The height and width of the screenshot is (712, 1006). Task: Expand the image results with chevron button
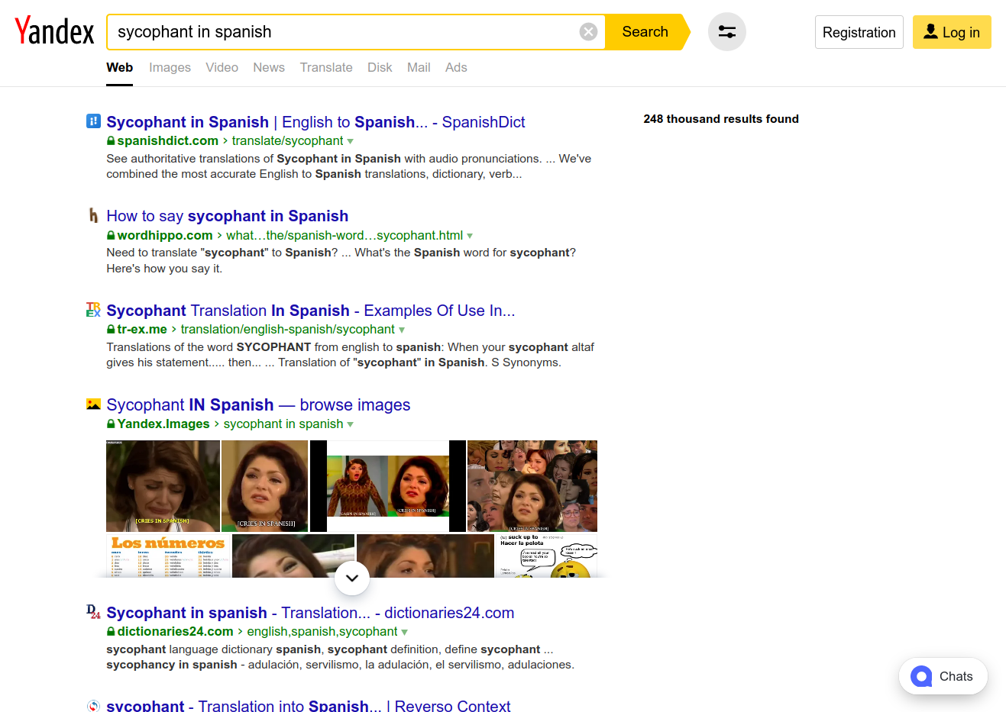352,578
